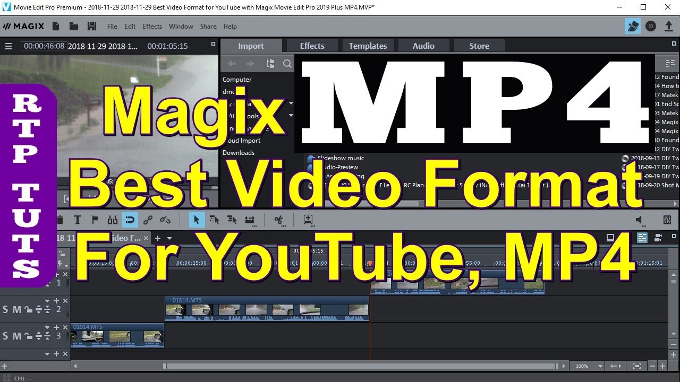Click the export upload arrow icon
Screen dimensions: 680x382
pyautogui.click(x=669, y=26)
